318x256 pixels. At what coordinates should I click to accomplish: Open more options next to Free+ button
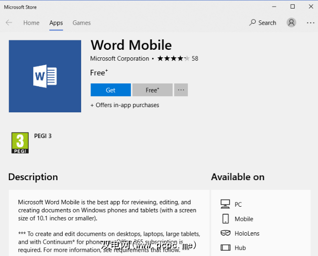pyautogui.click(x=181, y=90)
